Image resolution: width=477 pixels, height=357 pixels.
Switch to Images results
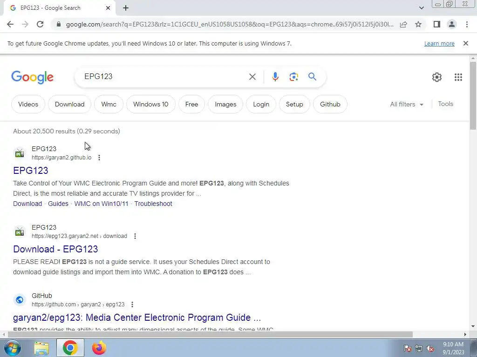coord(225,104)
